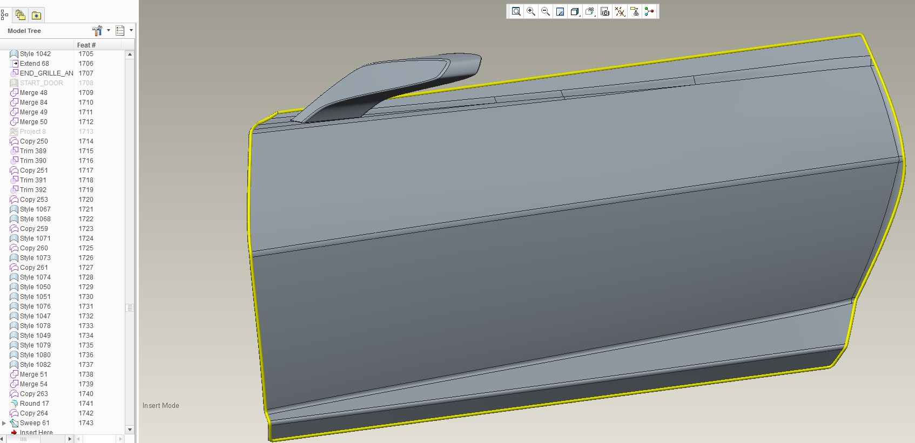Click the Refit zoom icon
This screenshot has height=443, width=915.
tap(516, 11)
